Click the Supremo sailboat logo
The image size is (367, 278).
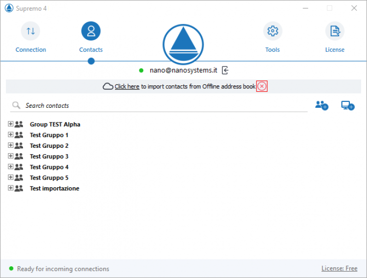point(183,44)
